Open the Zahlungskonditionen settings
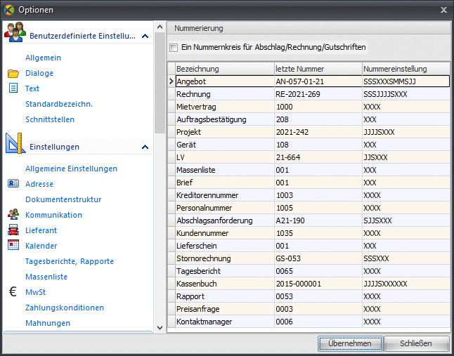 click(x=65, y=308)
